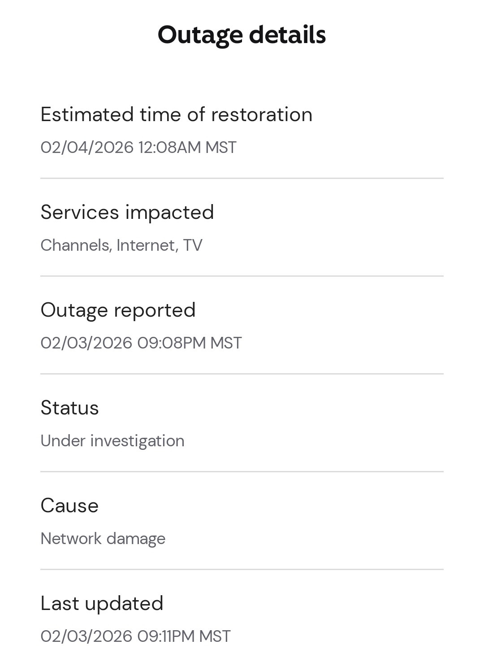Select the Services impacted heading

pyautogui.click(x=127, y=212)
